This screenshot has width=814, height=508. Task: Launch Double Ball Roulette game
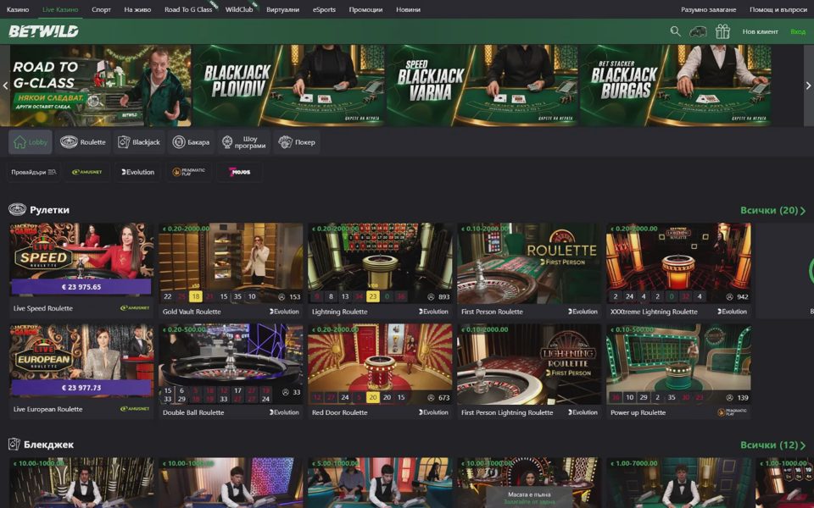tap(231, 371)
